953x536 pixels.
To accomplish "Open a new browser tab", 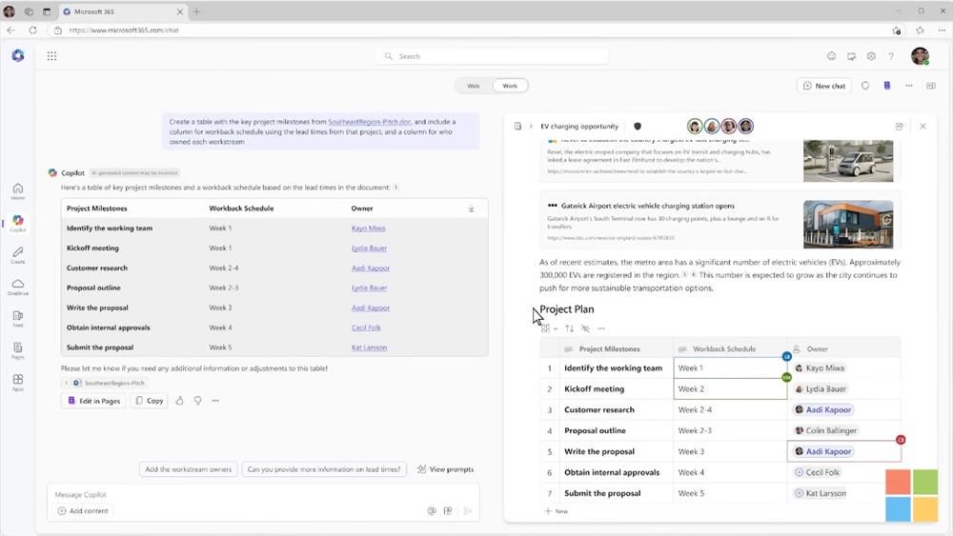I will (x=196, y=11).
